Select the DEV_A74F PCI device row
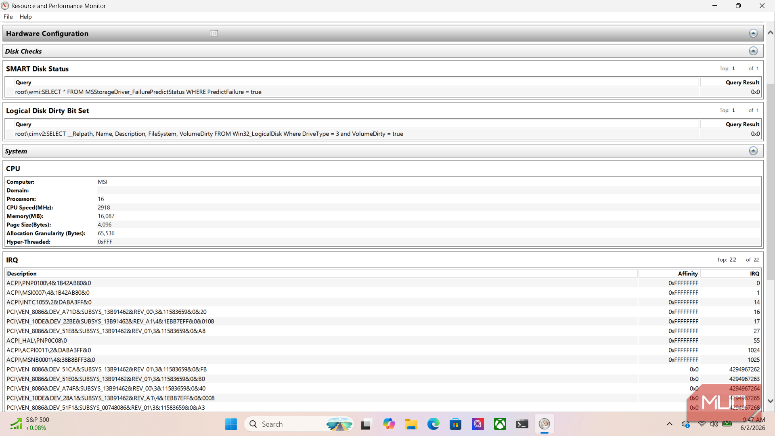 pos(383,389)
